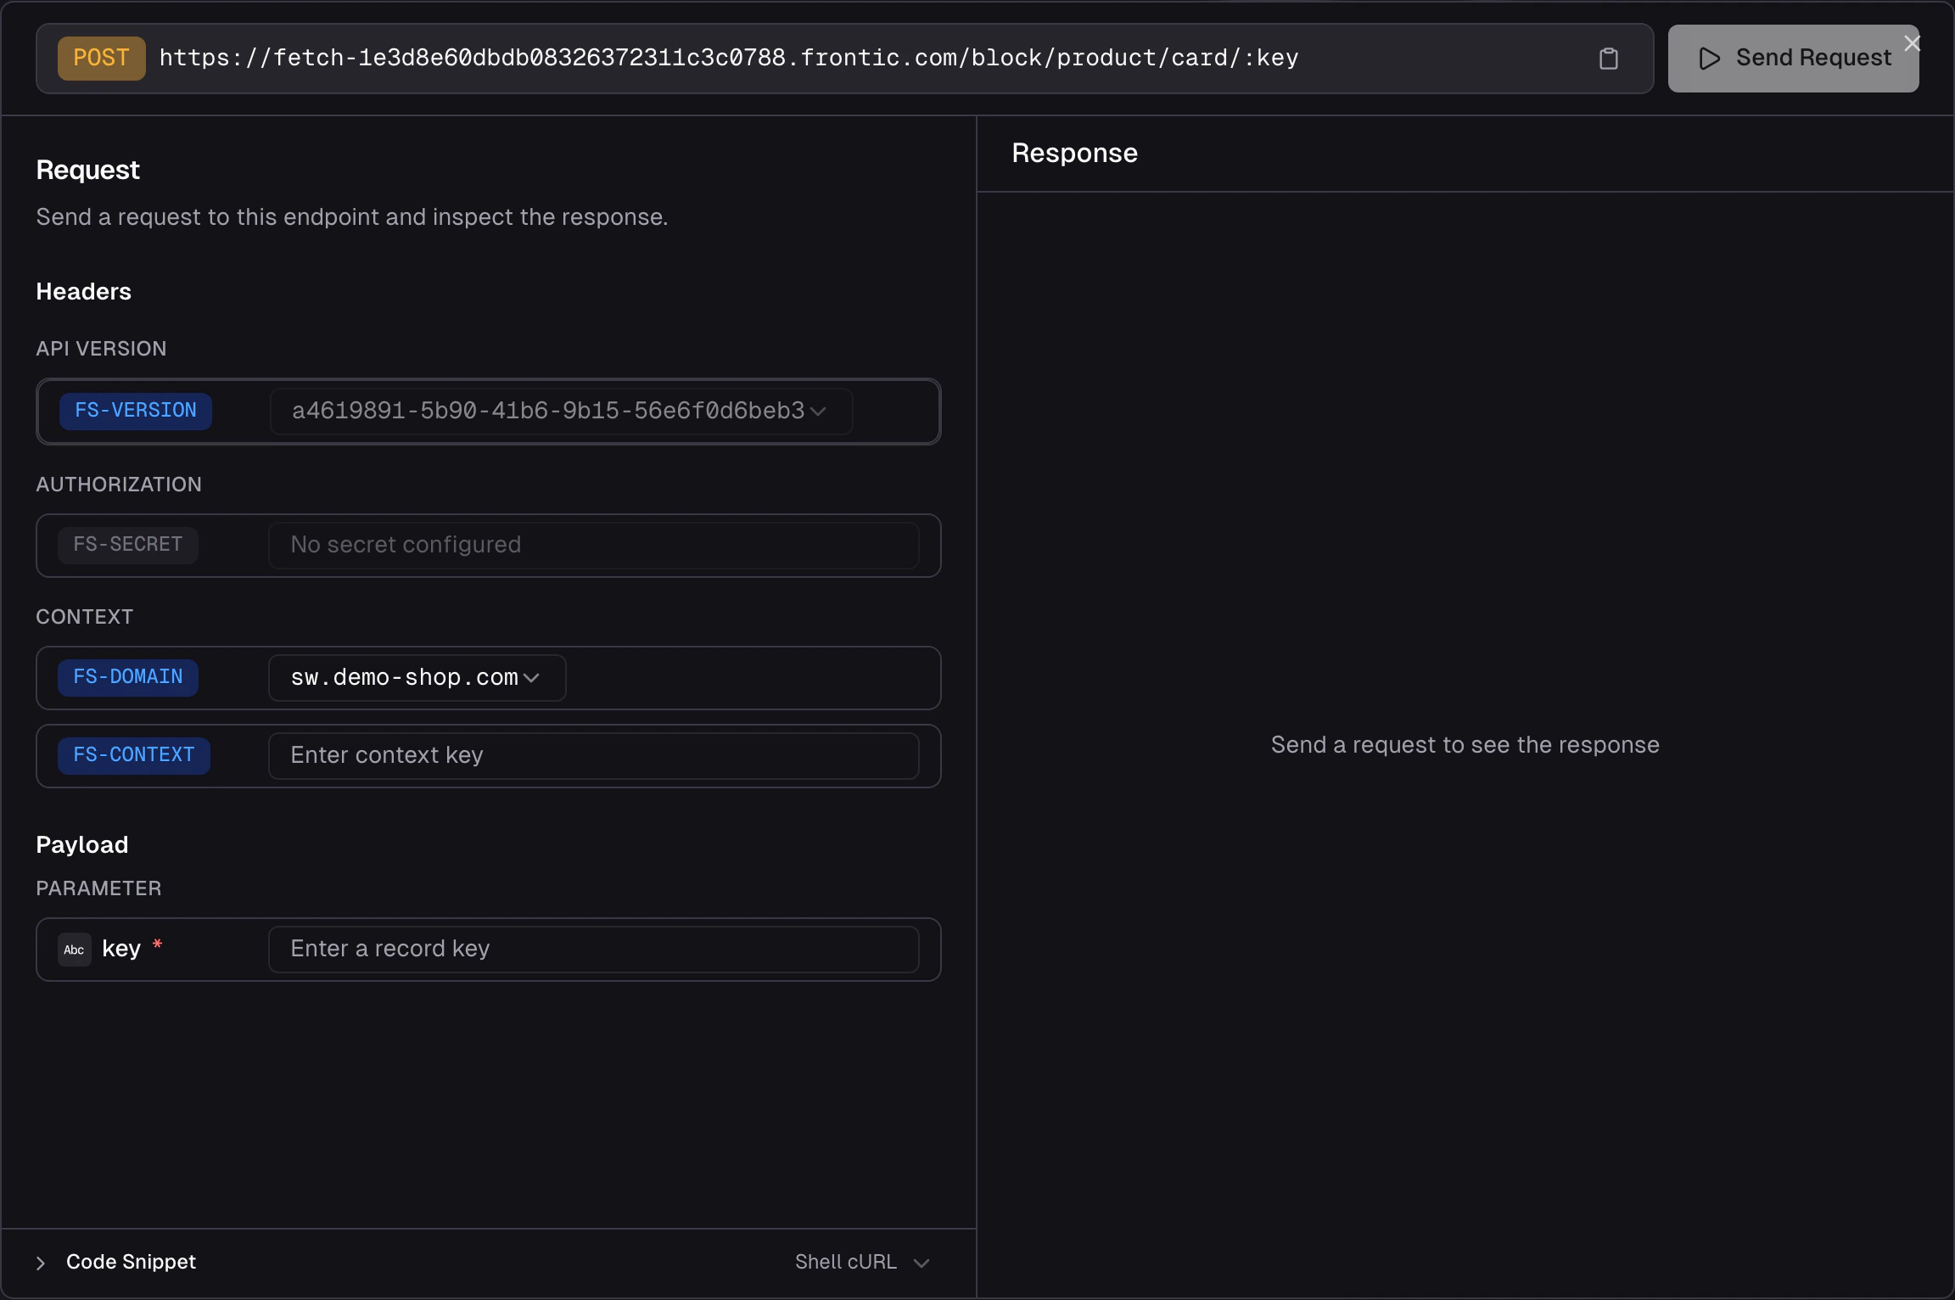The height and width of the screenshot is (1300, 1955).
Task: Click the PARAMETER section label
Action: click(98, 888)
